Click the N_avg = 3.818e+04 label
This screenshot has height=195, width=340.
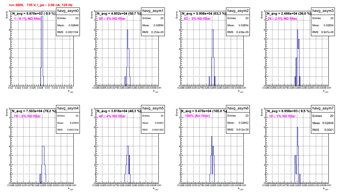pos(118,111)
